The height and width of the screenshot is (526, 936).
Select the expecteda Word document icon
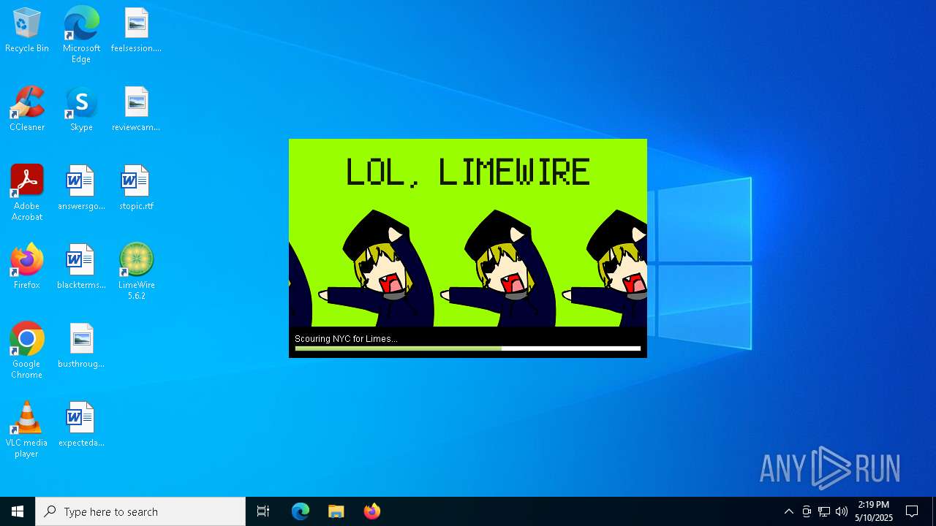pyautogui.click(x=81, y=425)
